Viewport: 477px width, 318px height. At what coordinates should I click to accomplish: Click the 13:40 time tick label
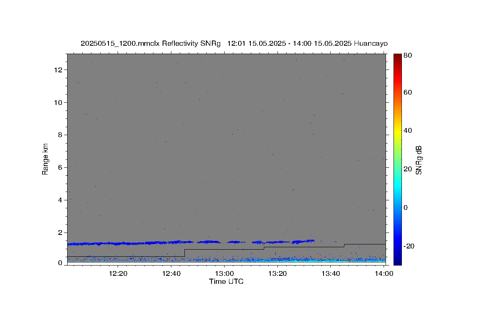331,273
